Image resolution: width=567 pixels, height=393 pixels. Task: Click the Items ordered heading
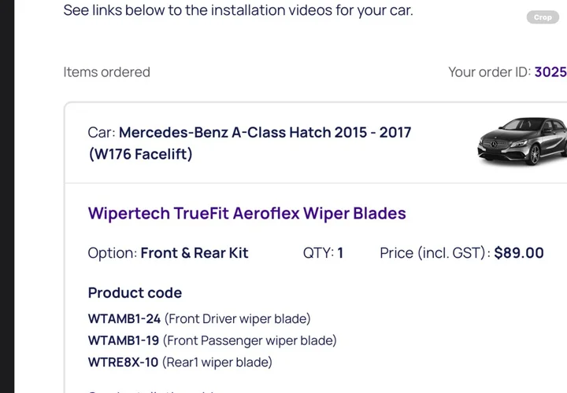coord(106,72)
